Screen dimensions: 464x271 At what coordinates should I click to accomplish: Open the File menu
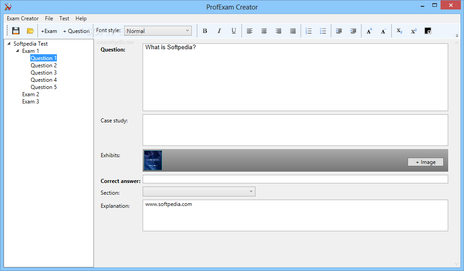(49, 19)
